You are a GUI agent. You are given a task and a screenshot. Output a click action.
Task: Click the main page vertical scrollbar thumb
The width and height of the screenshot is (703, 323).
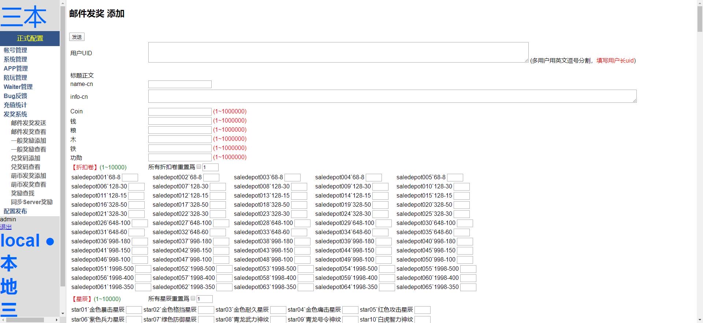pos(699,18)
